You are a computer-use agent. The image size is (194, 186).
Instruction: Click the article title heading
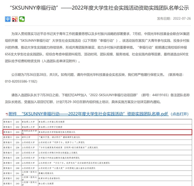99,8
